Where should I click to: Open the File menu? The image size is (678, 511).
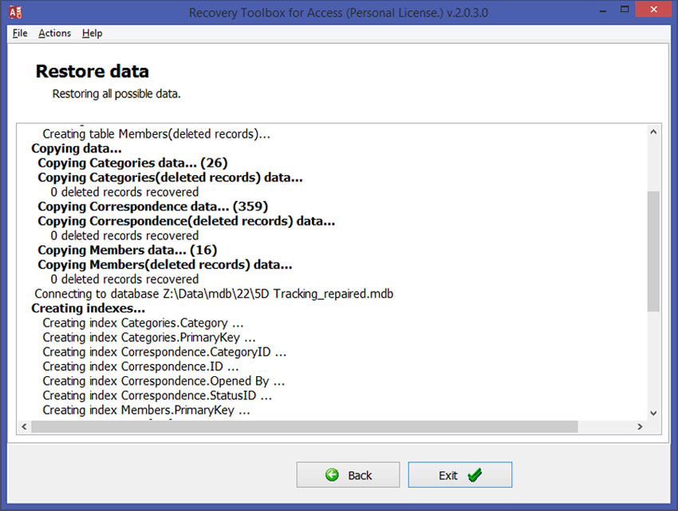[x=20, y=33]
